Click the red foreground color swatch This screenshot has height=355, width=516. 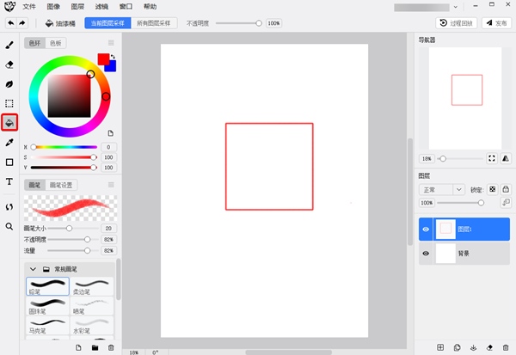tap(103, 58)
